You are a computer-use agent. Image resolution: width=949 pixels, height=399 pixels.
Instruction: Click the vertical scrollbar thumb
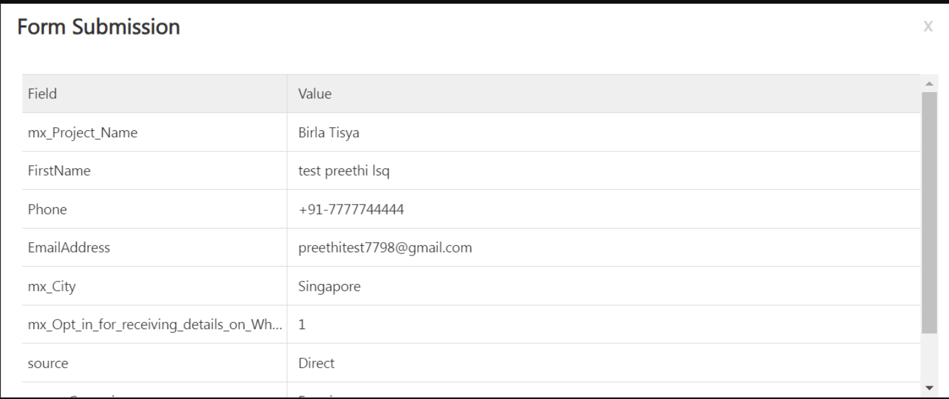(x=929, y=212)
